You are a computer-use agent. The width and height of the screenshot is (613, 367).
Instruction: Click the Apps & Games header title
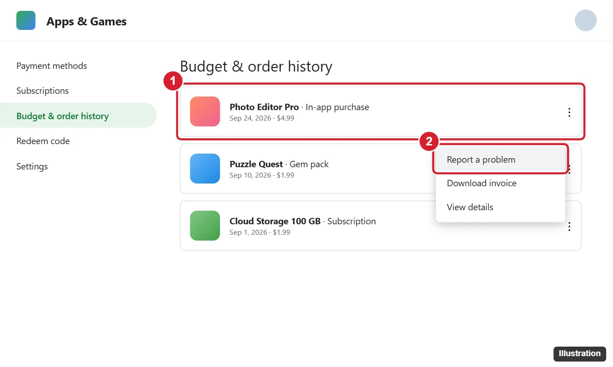click(x=86, y=21)
